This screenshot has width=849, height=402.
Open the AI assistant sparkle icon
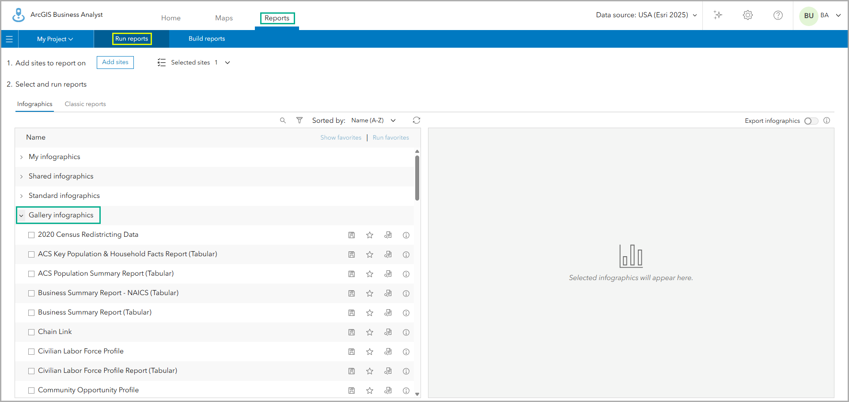[x=718, y=15]
